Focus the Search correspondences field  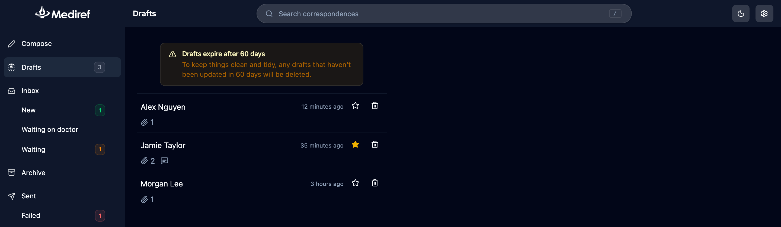pos(444,14)
